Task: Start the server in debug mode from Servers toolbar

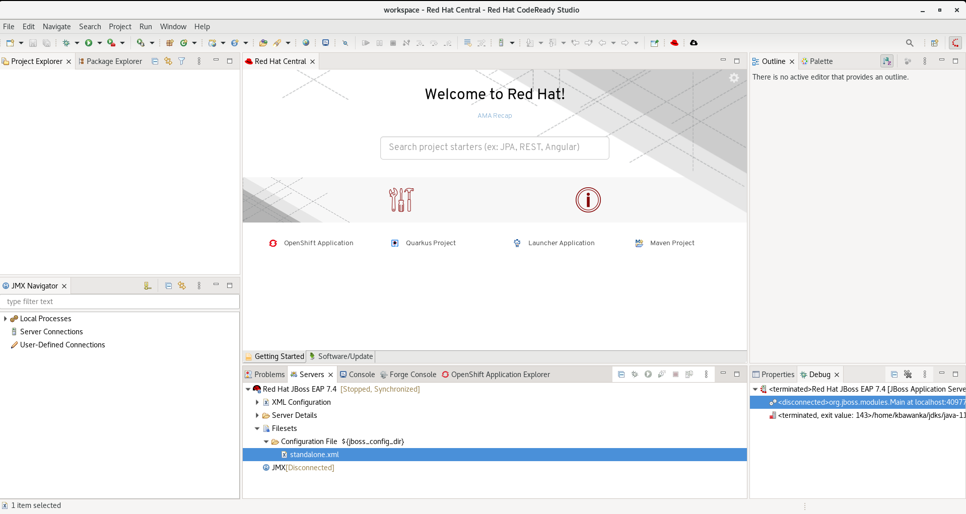Action: (635, 374)
